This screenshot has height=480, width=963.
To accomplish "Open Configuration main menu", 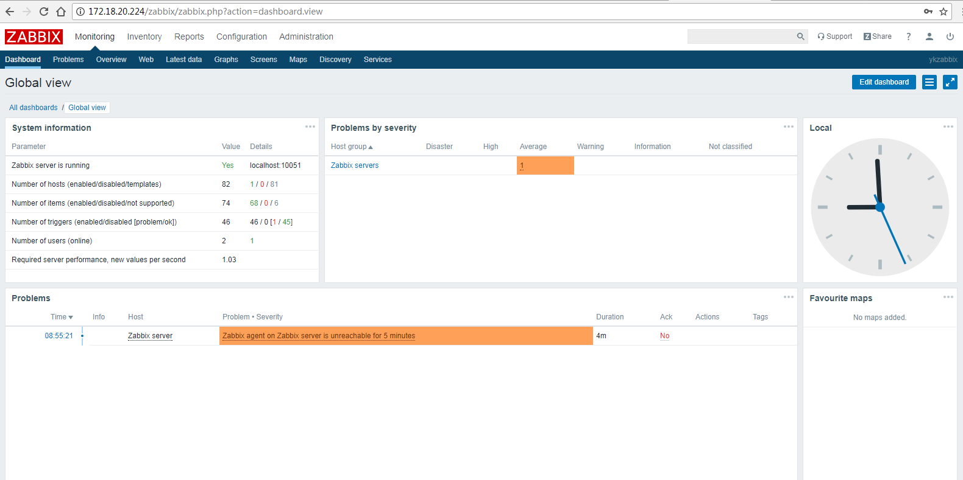I will click(241, 37).
